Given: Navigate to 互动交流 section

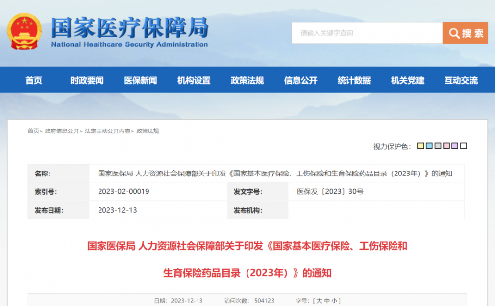Looking at the screenshot, I should coord(460,80).
